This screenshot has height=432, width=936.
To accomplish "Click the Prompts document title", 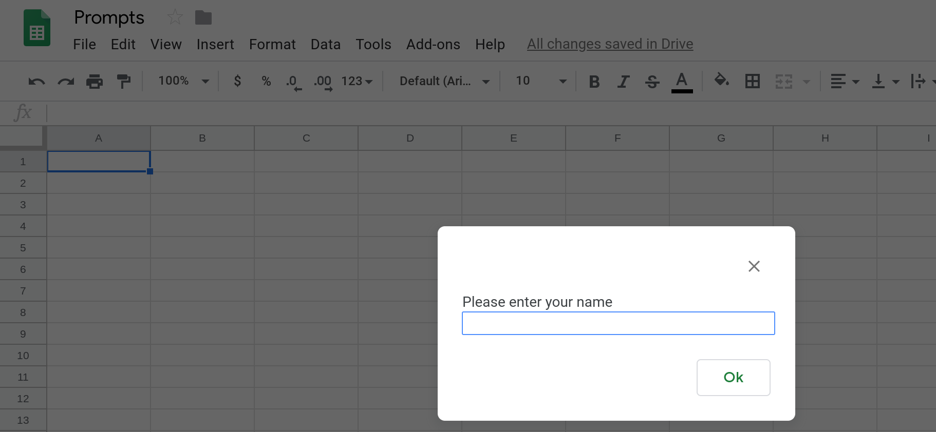I will (x=109, y=18).
